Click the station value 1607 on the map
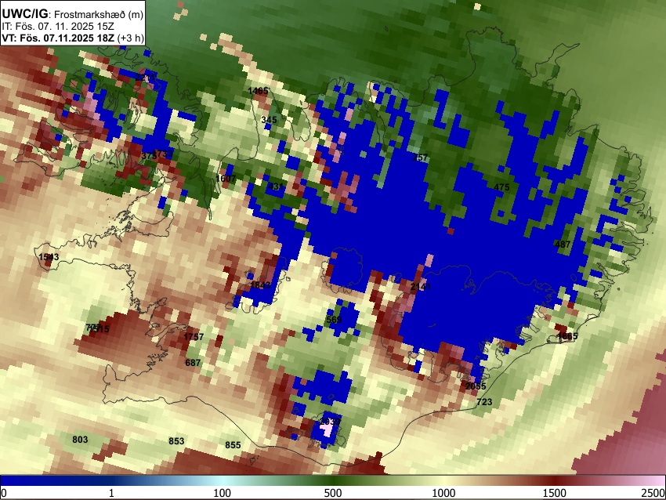 226,179
